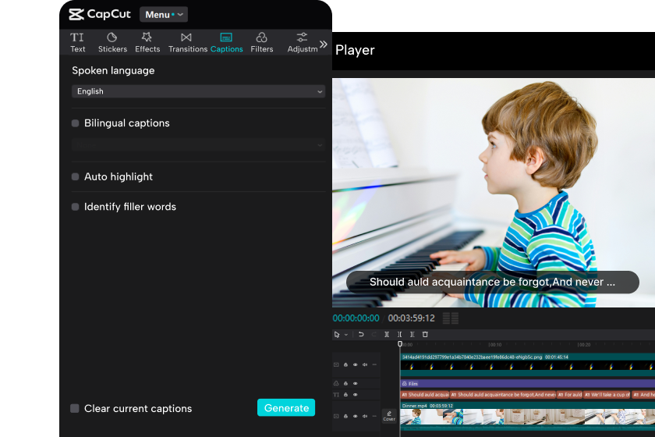Enable the Bilingual captions checkbox
Image resolution: width=655 pixels, height=437 pixels.
click(x=75, y=123)
